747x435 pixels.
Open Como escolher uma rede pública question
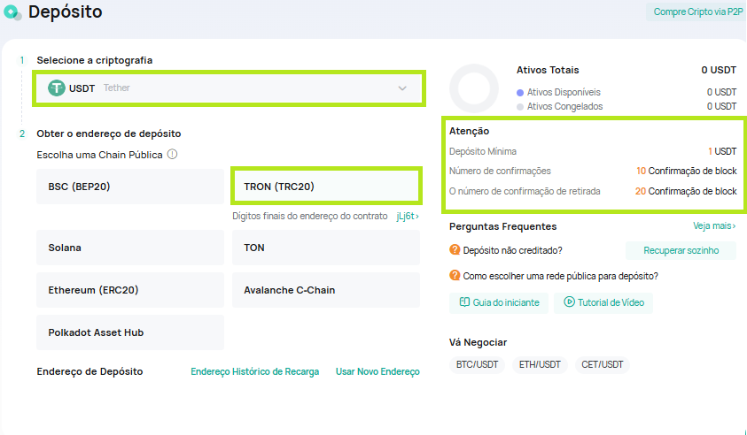560,276
